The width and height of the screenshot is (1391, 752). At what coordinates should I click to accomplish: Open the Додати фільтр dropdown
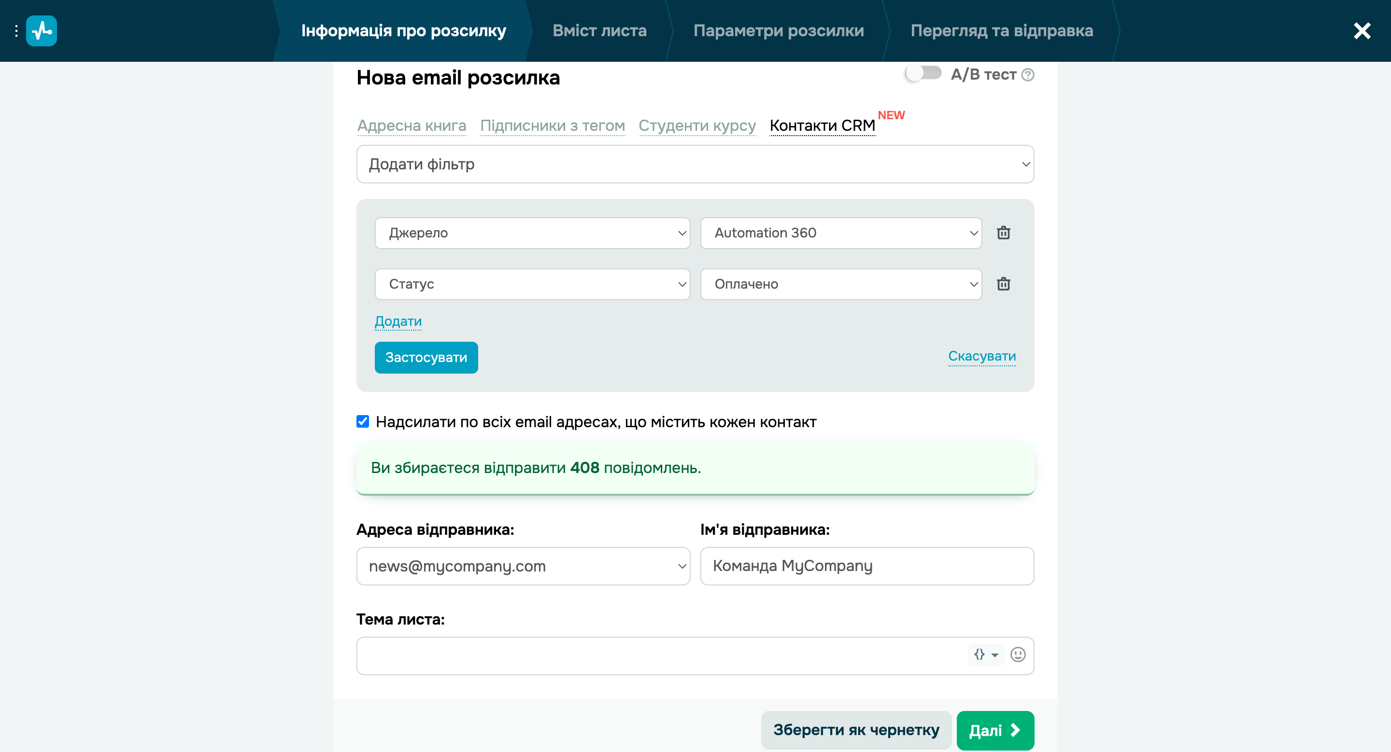click(x=695, y=164)
